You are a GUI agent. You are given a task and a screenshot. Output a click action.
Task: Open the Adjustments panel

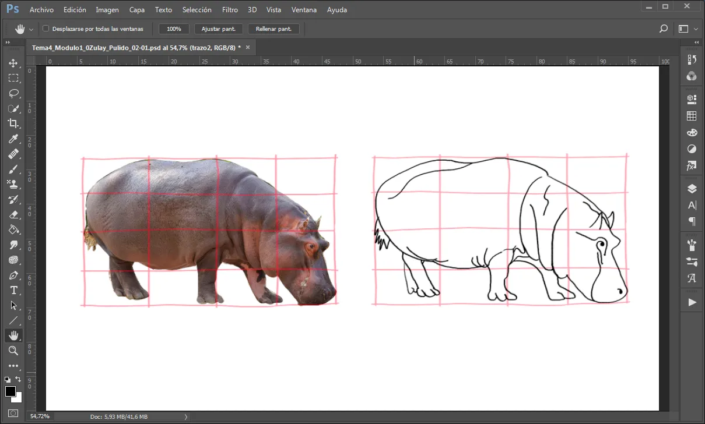(x=692, y=149)
